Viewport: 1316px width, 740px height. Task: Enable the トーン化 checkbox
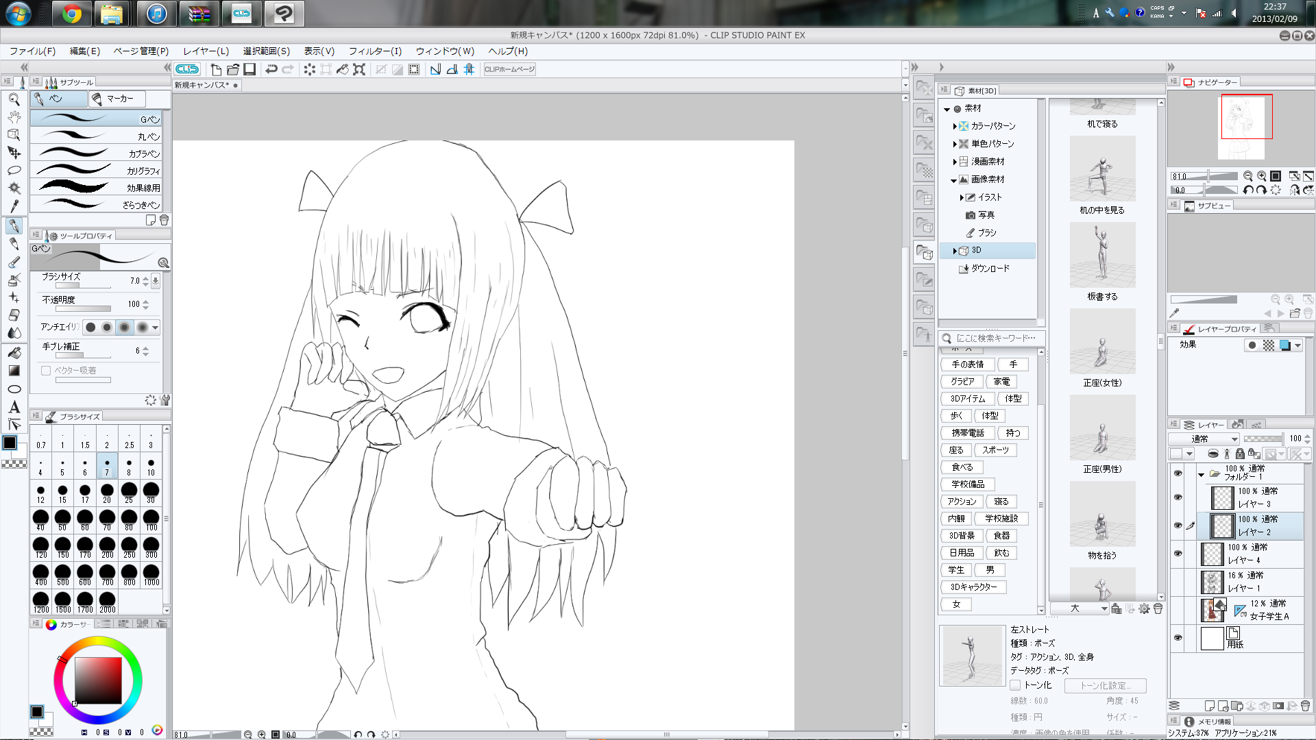coord(1016,685)
